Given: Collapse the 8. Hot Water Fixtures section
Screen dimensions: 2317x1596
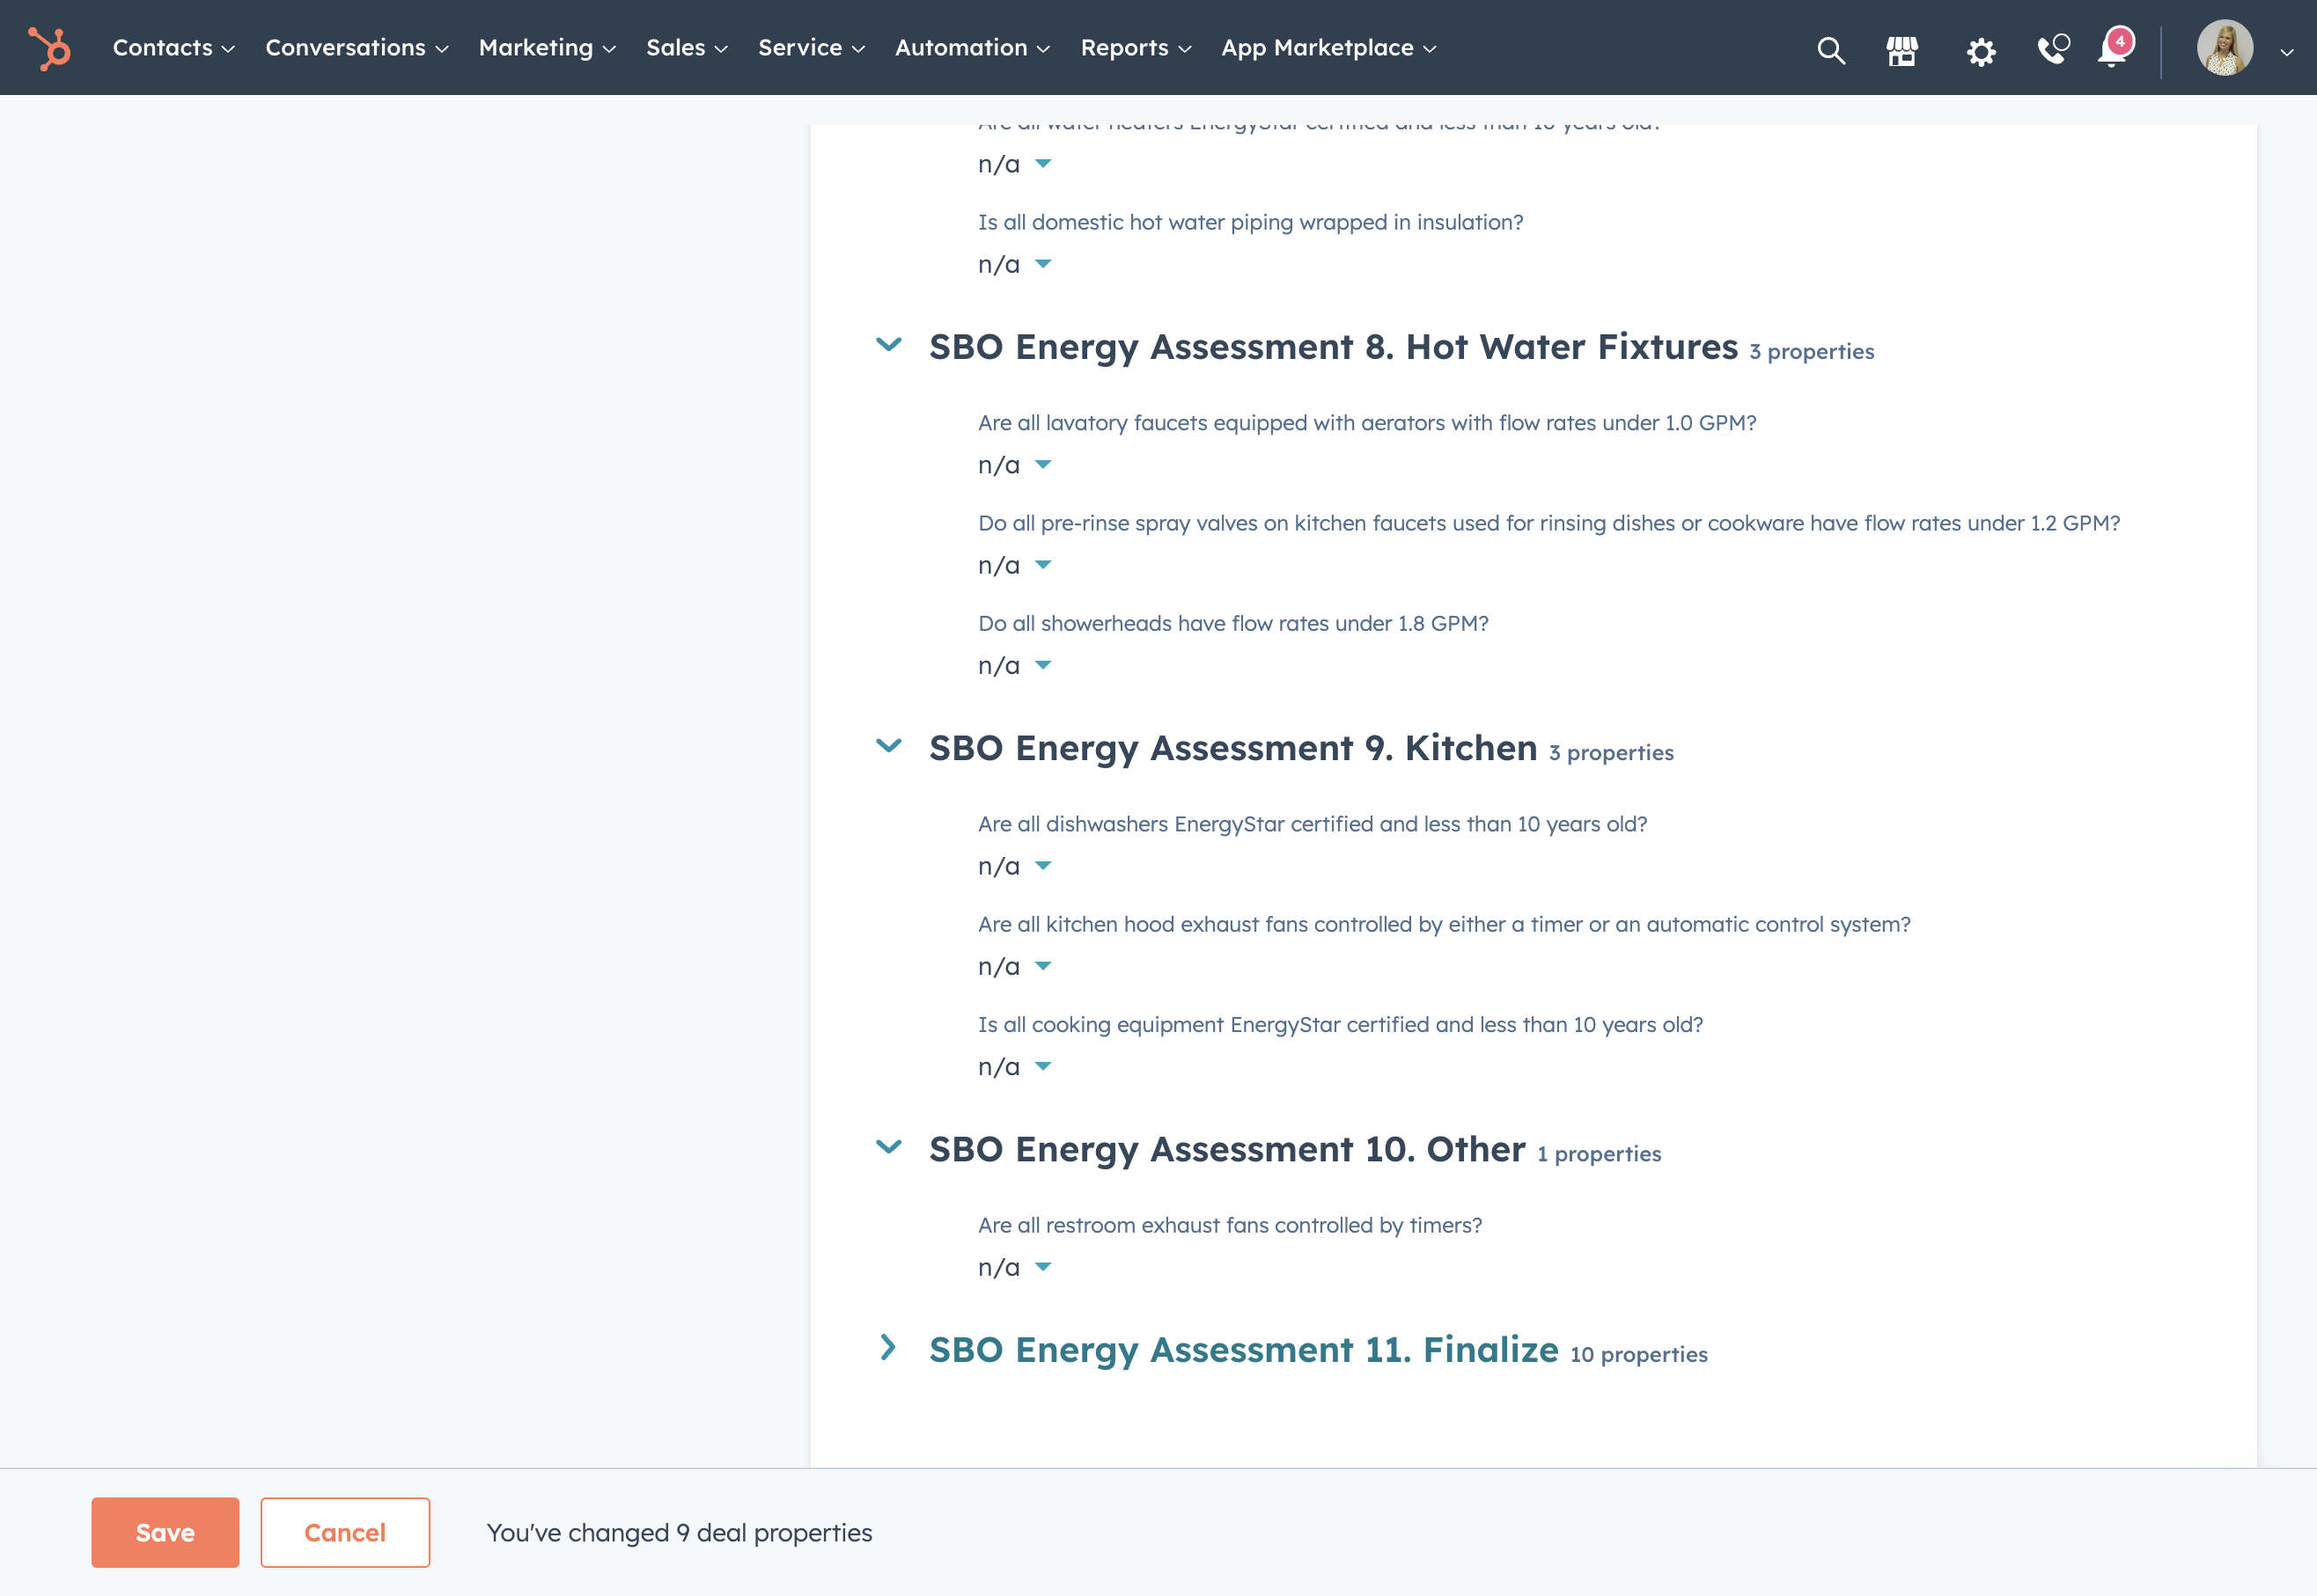Looking at the screenshot, I should click(888, 345).
